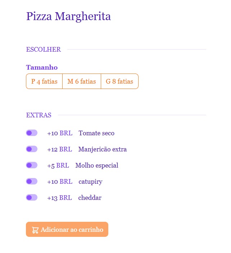Pick the G 8 fatias size
This screenshot has width=231, height=253.
point(119,81)
